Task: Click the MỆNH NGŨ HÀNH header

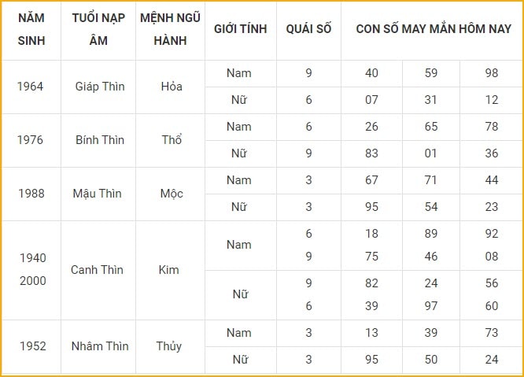Action: tap(170, 29)
